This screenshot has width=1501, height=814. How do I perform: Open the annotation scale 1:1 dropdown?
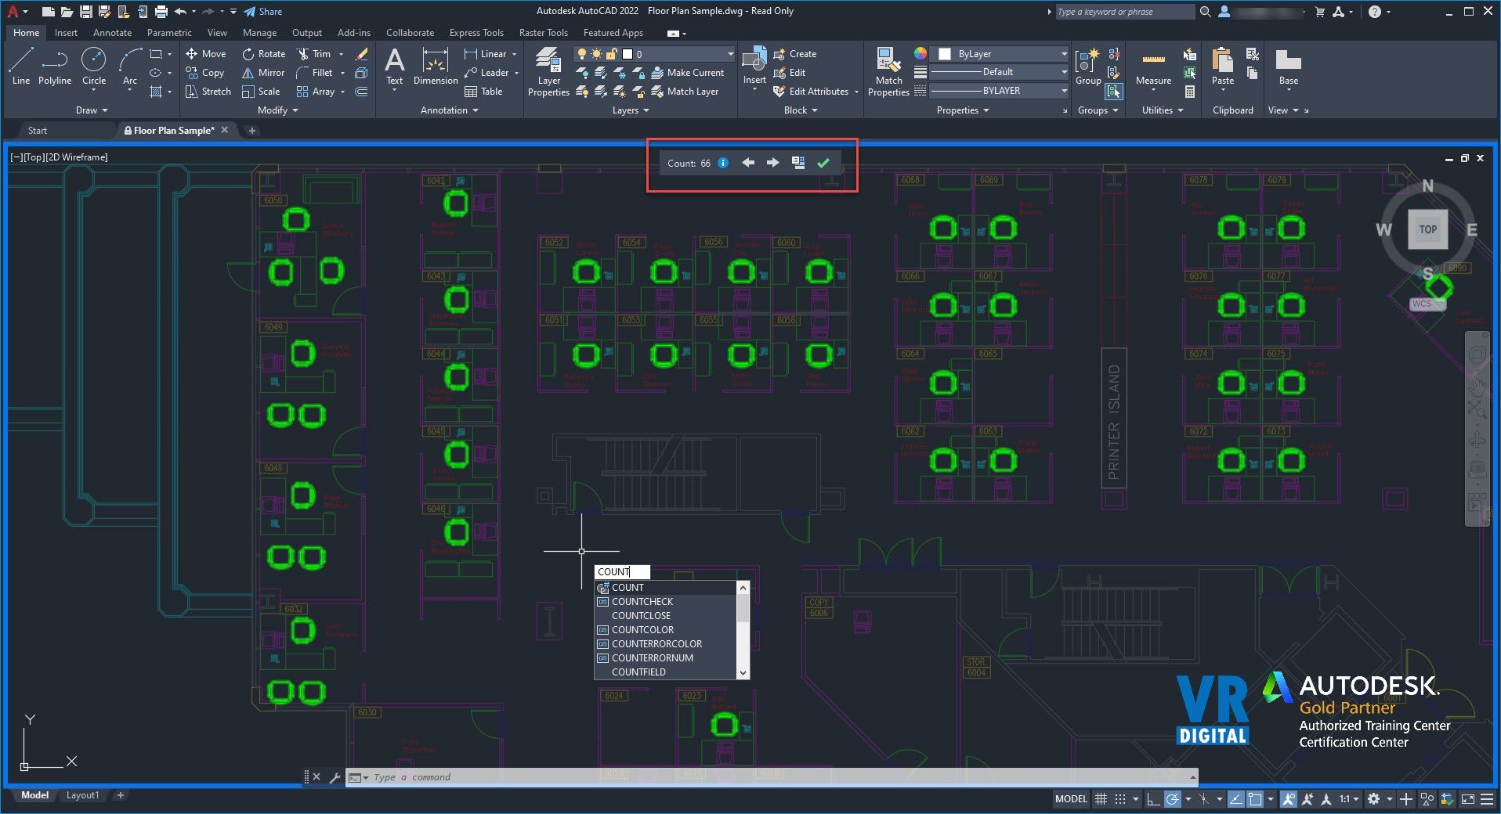pos(1349,799)
